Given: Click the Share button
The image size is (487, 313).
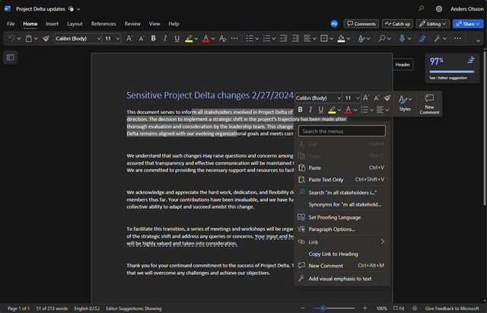Looking at the screenshot, I should pyautogui.click(x=468, y=24).
